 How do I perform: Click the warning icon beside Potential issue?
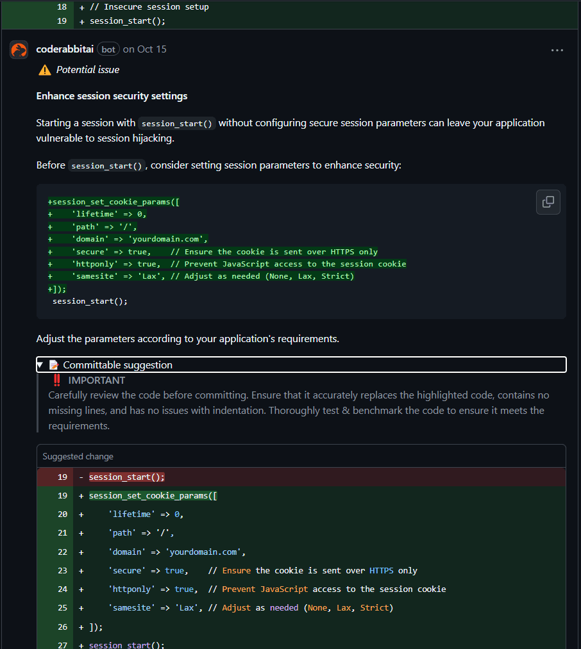coord(44,70)
